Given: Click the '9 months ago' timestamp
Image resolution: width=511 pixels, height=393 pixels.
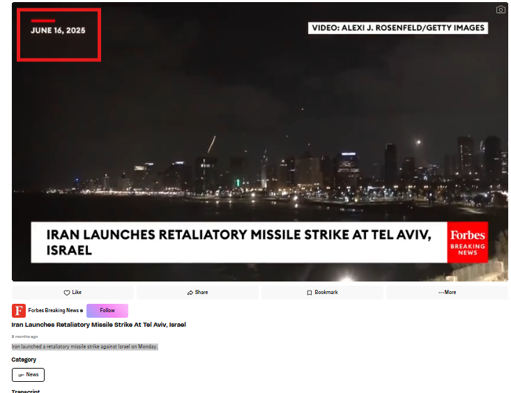Looking at the screenshot, I should click(24, 337).
